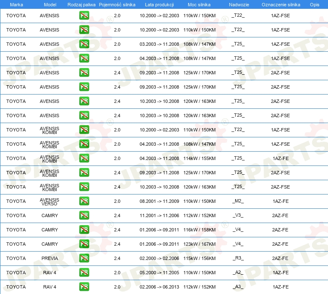Click 112kW / 152KM in RAV 4 row
The height and width of the screenshot is (294, 328).
tap(200, 287)
